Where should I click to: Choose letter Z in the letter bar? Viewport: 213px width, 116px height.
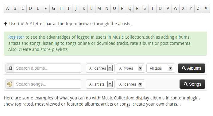198,9
